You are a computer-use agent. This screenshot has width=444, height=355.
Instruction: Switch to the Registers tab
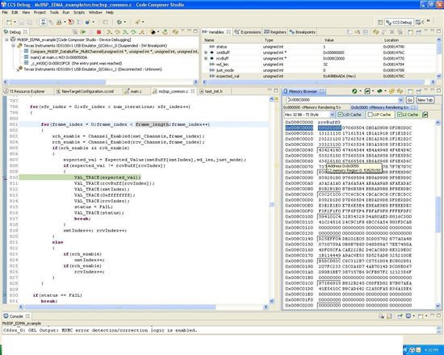[275, 32]
